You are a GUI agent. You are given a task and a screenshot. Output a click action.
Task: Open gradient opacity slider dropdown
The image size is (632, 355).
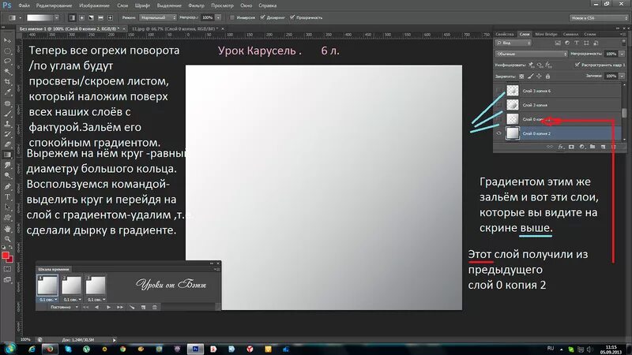(x=218, y=17)
